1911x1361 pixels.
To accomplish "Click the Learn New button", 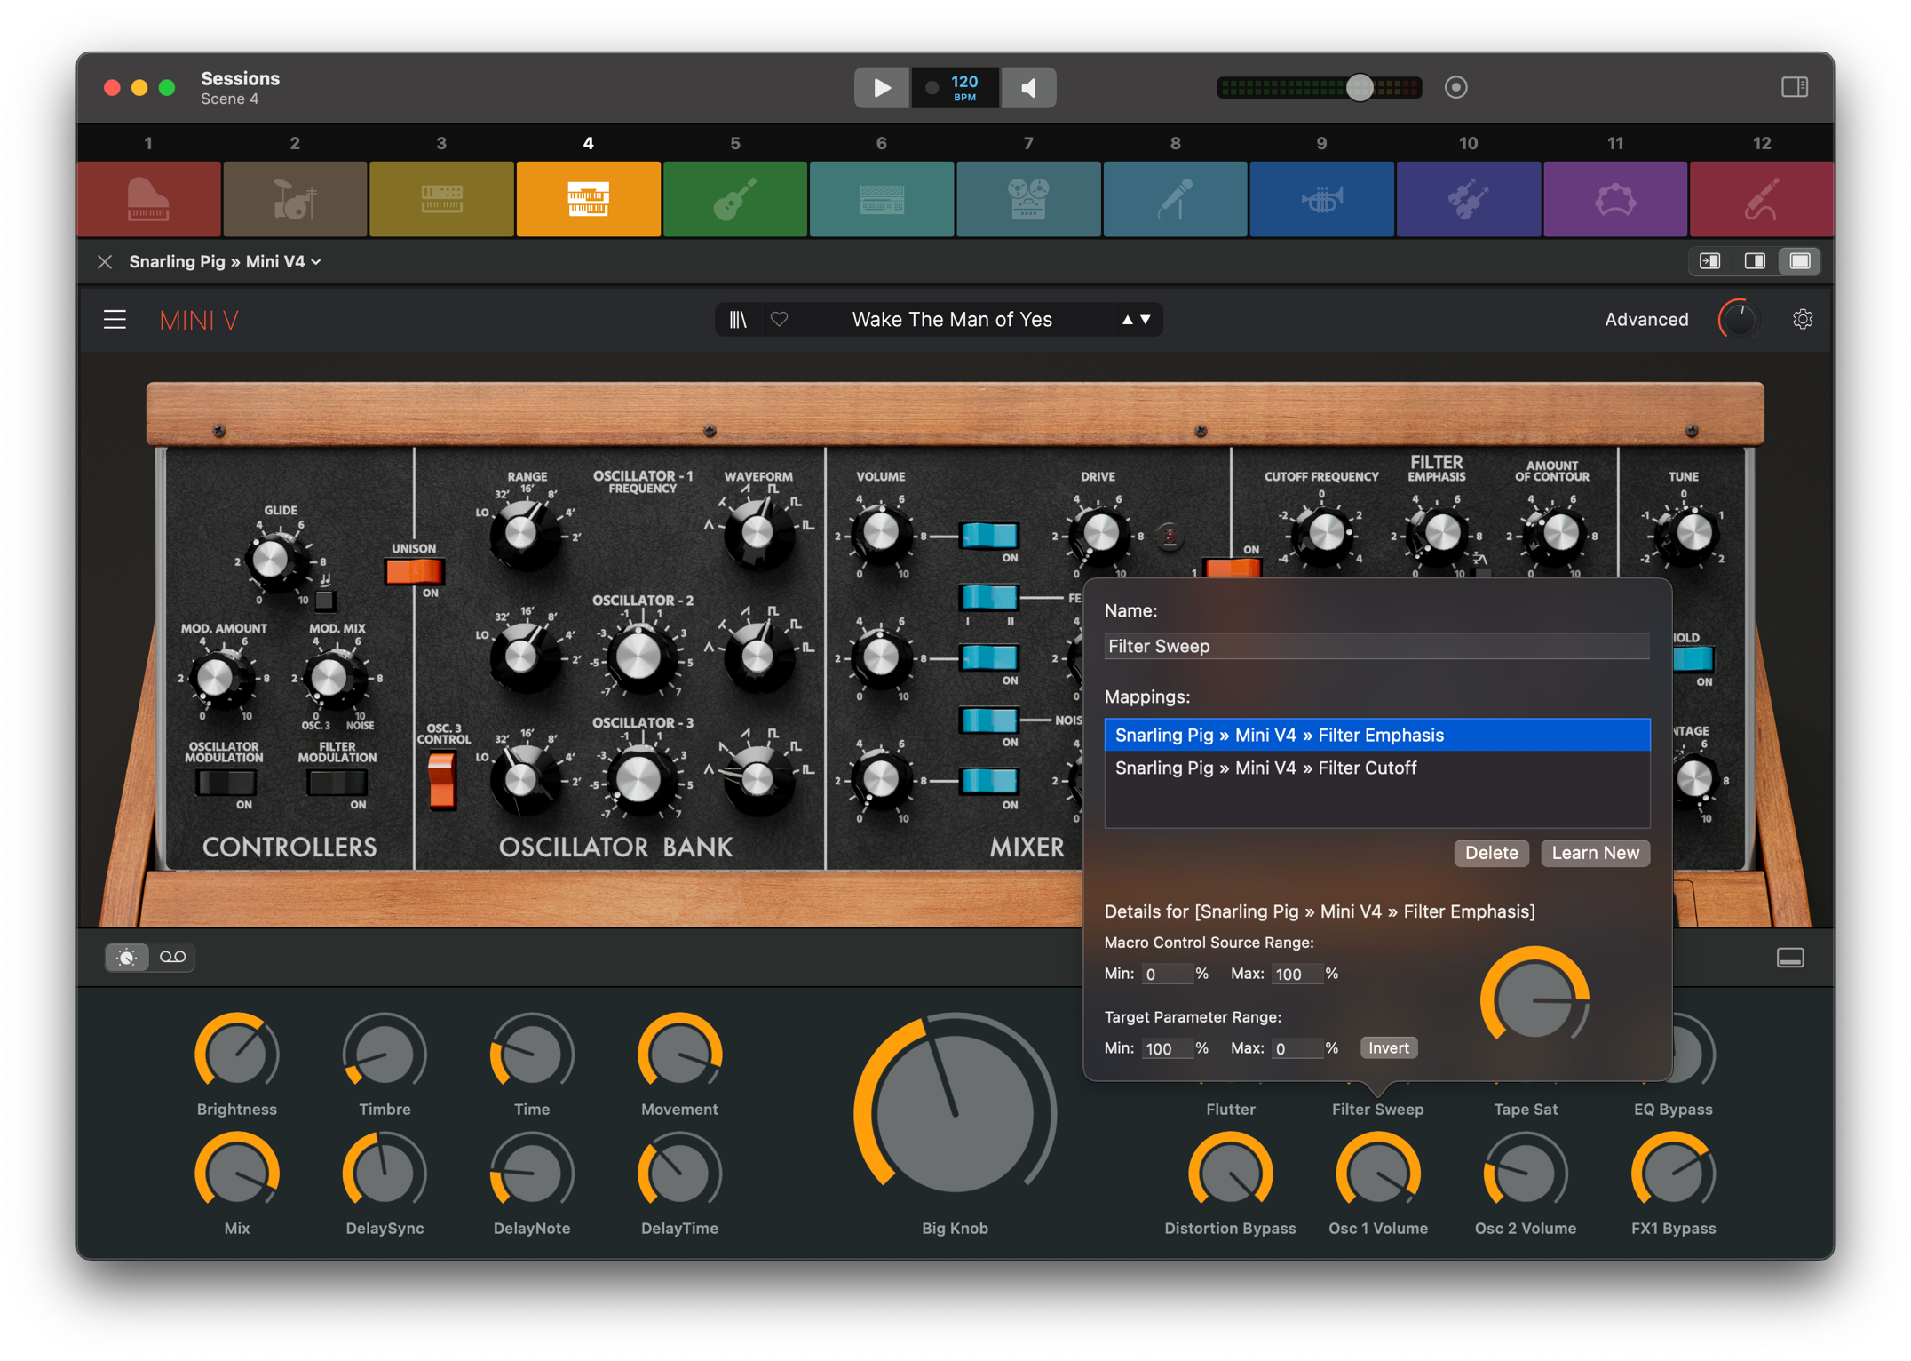I will [1595, 853].
